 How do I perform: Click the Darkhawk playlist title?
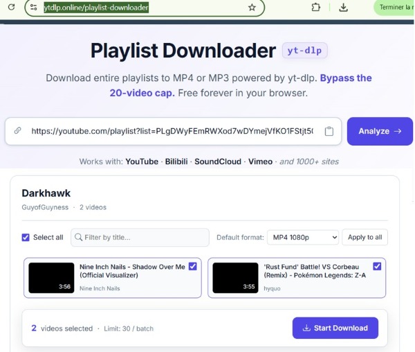tap(46, 193)
